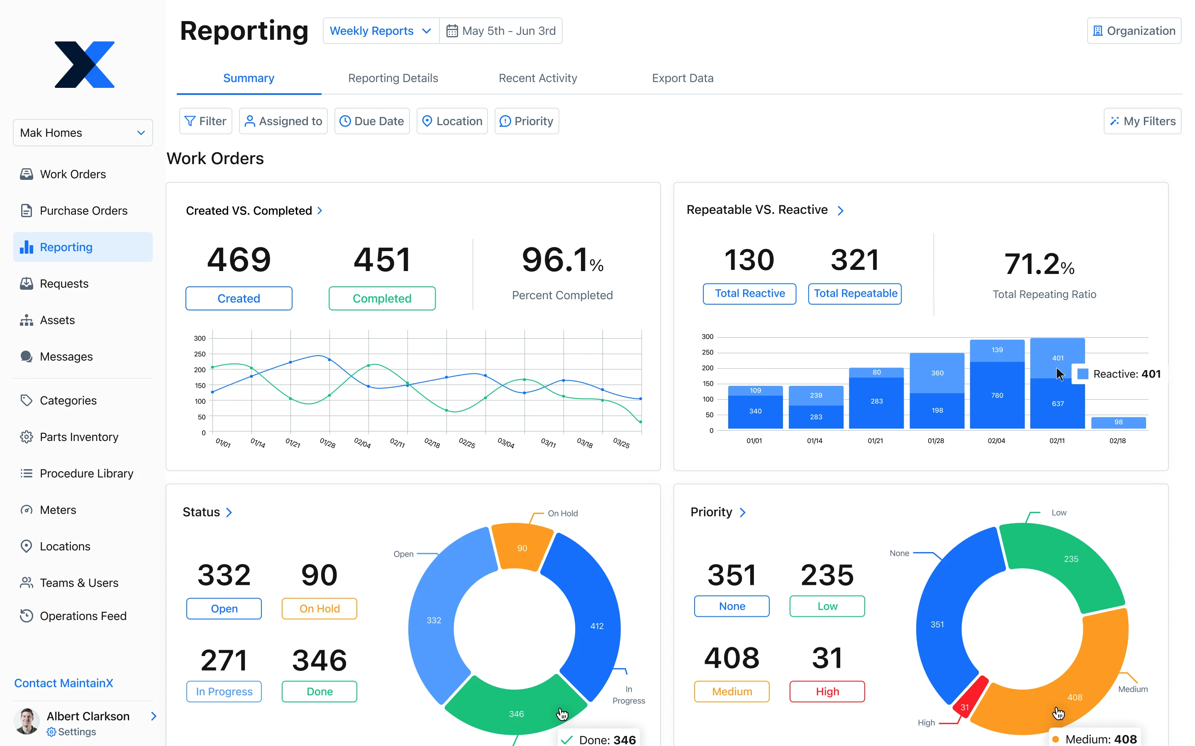Image resolution: width=1195 pixels, height=746 pixels.
Task: Open the Export Data tab
Action: click(x=682, y=78)
